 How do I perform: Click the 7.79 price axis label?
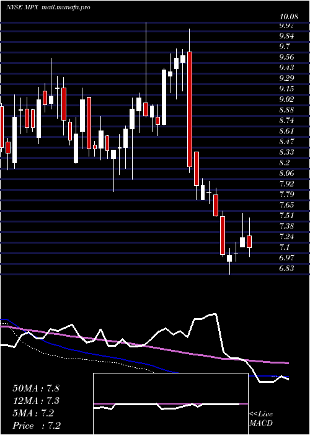[x=286, y=194]
